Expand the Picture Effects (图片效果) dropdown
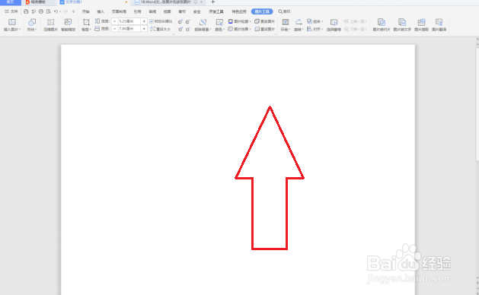Image resolution: width=479 pixels, height=295 pixels. click(x=251, y=30)
